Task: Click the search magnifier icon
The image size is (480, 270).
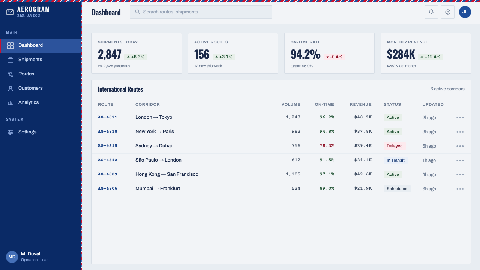Action: point(138,12)
